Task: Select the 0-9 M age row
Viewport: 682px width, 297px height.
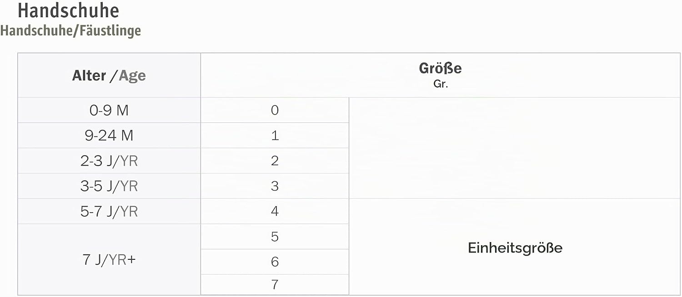Action: pyautogui.click(x=109, y=110)
